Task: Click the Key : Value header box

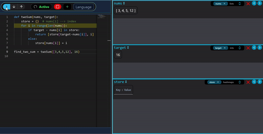Action: (124, 90)
